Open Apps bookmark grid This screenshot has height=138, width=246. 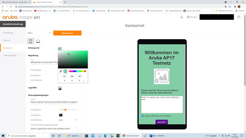[x=5, y=11]
